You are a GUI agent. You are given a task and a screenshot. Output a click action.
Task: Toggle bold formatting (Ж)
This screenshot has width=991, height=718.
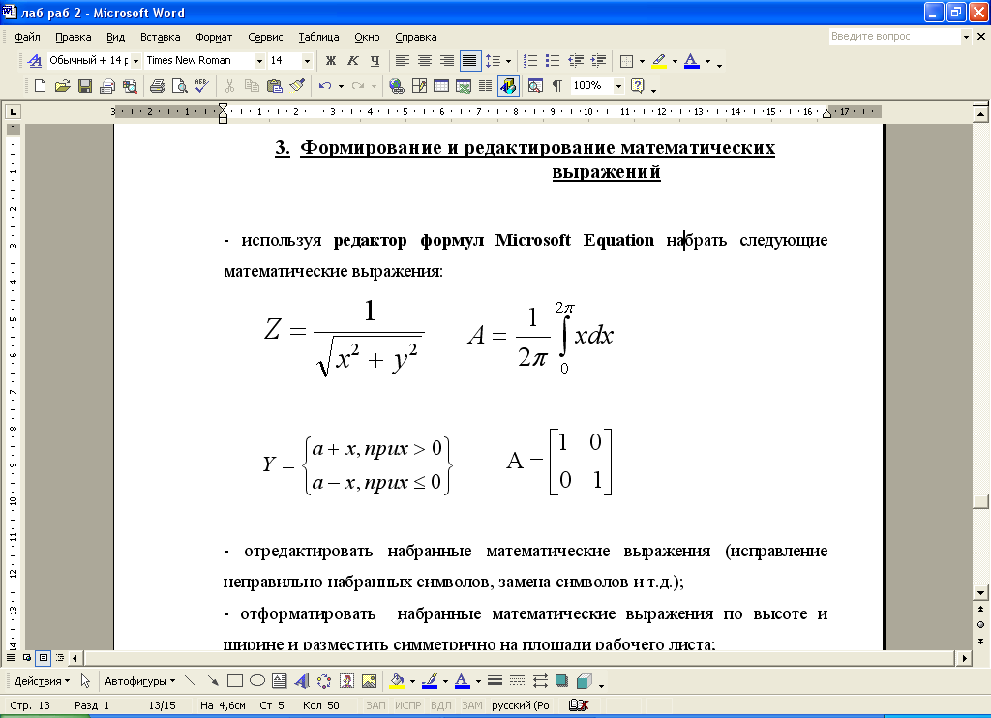[331, 61]
